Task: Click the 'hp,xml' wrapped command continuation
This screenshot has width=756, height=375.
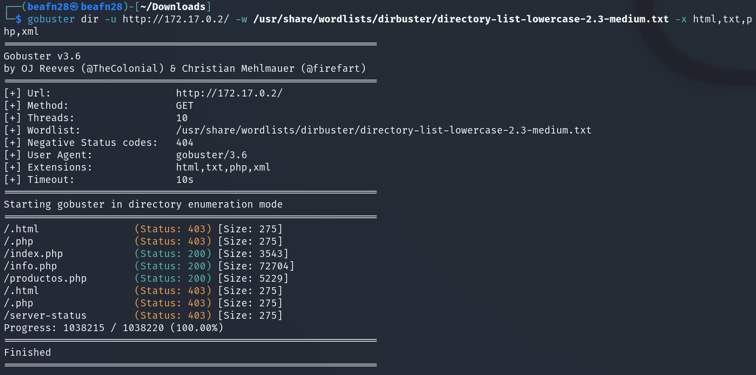Action: tap(21, 32)
